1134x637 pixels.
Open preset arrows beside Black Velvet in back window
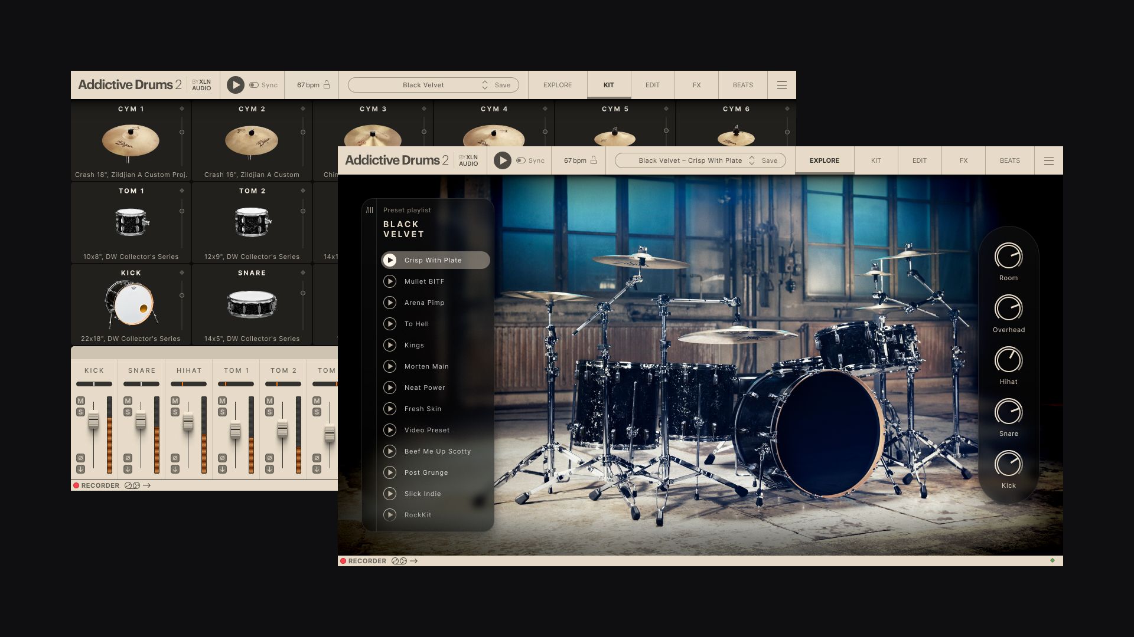(x=485, y=85)
